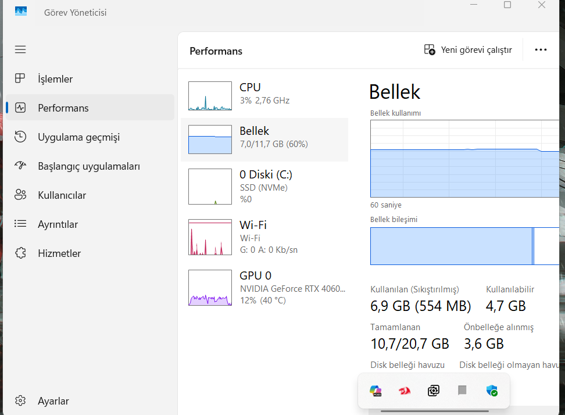Click Yeni görevi çalıştır button
The image size is (565, 415).
468,50
